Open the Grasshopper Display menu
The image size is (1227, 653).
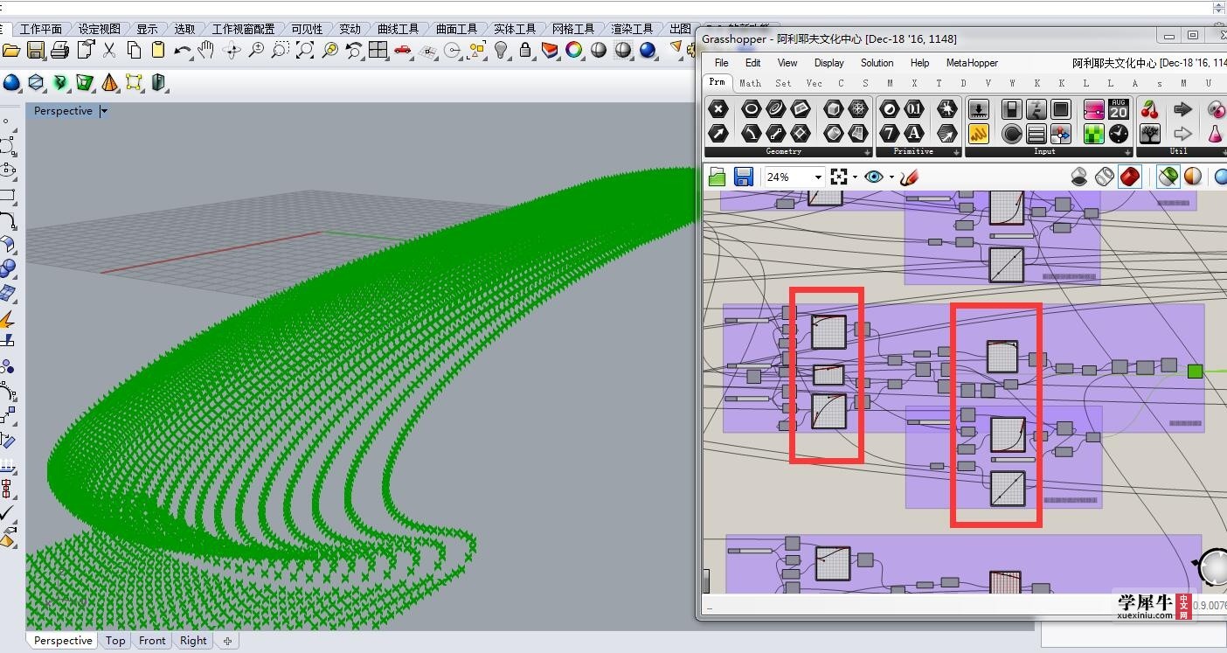(828, 63)
